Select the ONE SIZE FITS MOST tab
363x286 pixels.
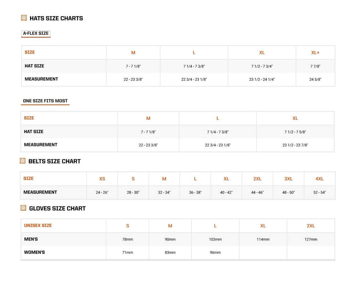(x=45, y=101)
